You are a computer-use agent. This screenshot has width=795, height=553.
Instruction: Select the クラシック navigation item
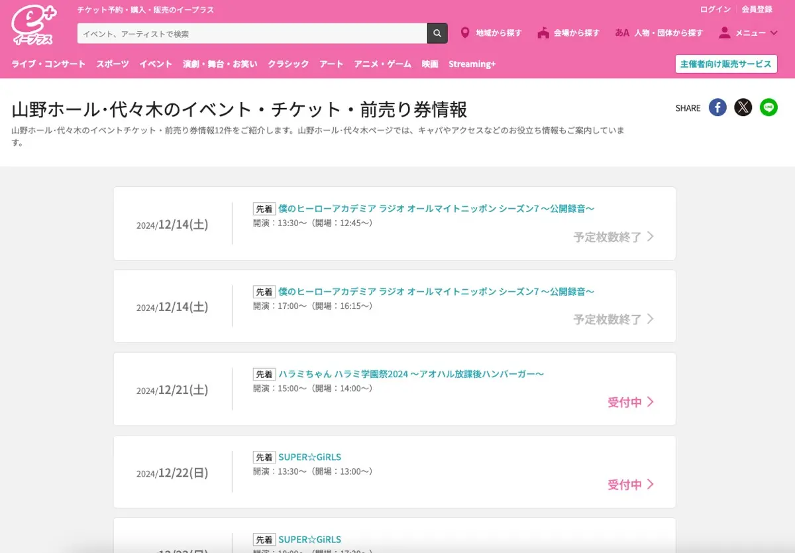click(x=288, y=64)
